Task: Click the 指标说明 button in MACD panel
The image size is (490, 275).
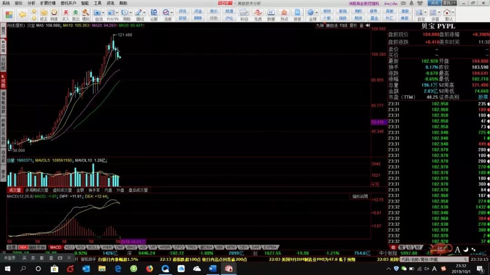Action: tap(360, 196)
